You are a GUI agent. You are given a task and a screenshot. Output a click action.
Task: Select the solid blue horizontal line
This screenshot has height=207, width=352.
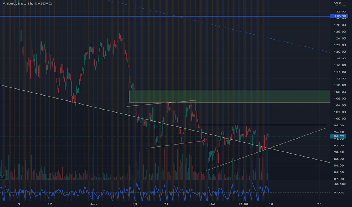(x=165, y=16)
